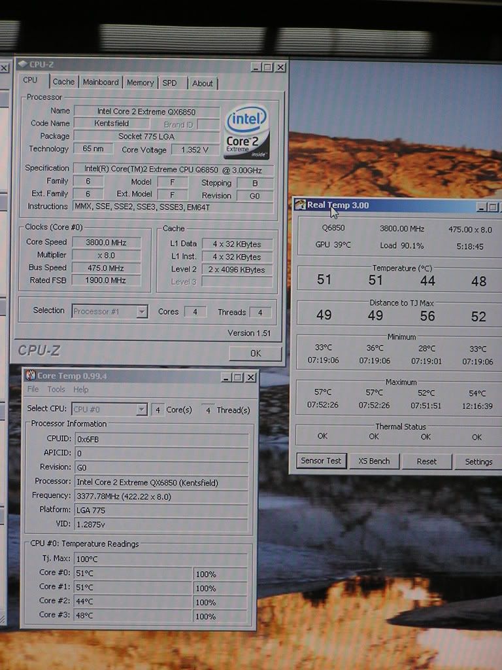
Task: Open the File menu in Core Temp
Action: point(33,389)
